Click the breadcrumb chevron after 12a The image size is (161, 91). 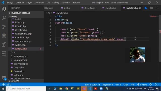click(x=51, y=13)
